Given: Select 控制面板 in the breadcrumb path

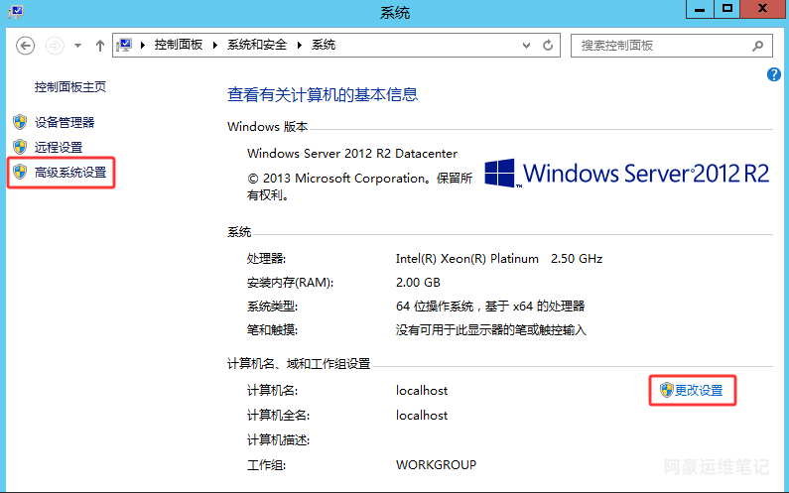Looking at the screenshot, I should tap(178, 45).
